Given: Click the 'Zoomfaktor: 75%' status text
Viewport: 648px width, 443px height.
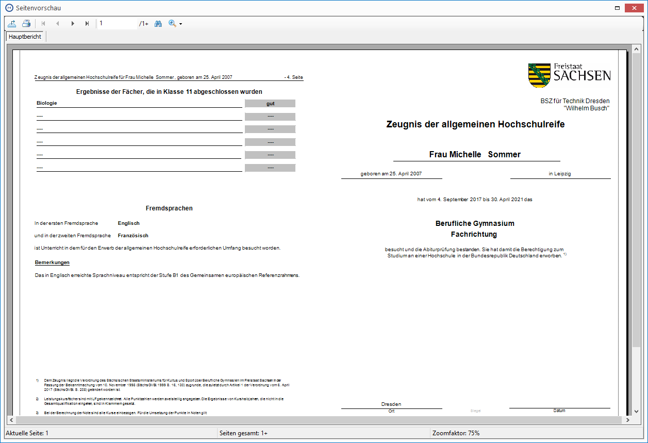Looking at the screenshot, I should click(x=456, y=433).
